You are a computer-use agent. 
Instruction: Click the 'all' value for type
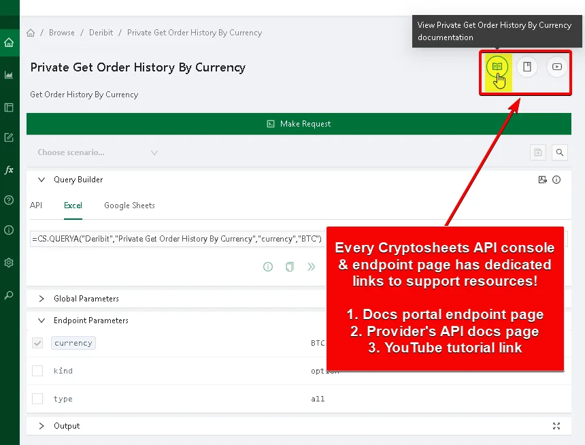click(x=318, y=399)
